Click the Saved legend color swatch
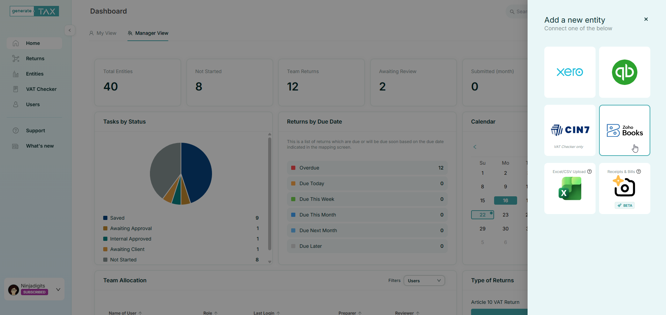 (105, 218)
